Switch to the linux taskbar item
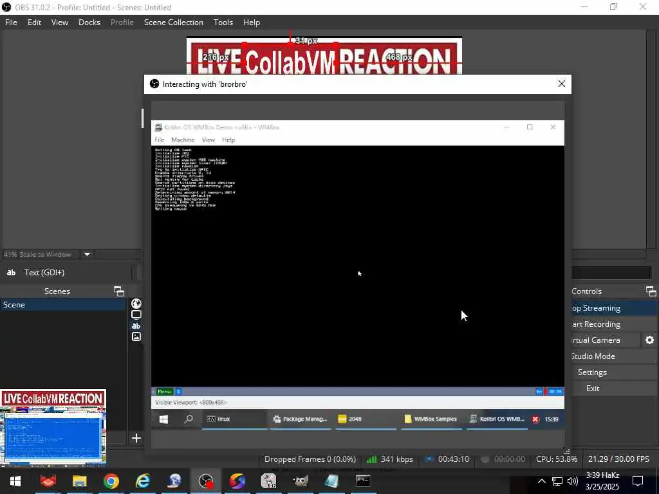659x494 pixels. (234, 419)
